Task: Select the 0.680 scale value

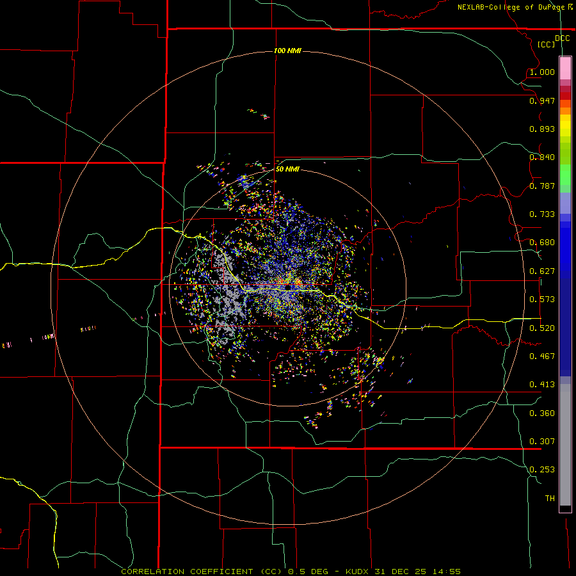Action: pyautogui.click(x=542, y=243)
